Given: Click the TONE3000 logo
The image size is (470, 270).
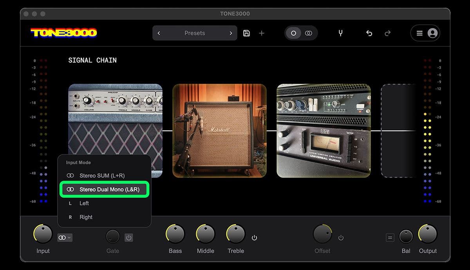Looking at the screenshot, I should click(x=64, y=33).
